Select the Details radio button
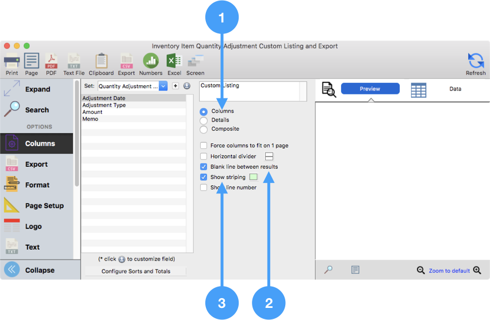The image size is (490, 320). (x=204, y=120)
